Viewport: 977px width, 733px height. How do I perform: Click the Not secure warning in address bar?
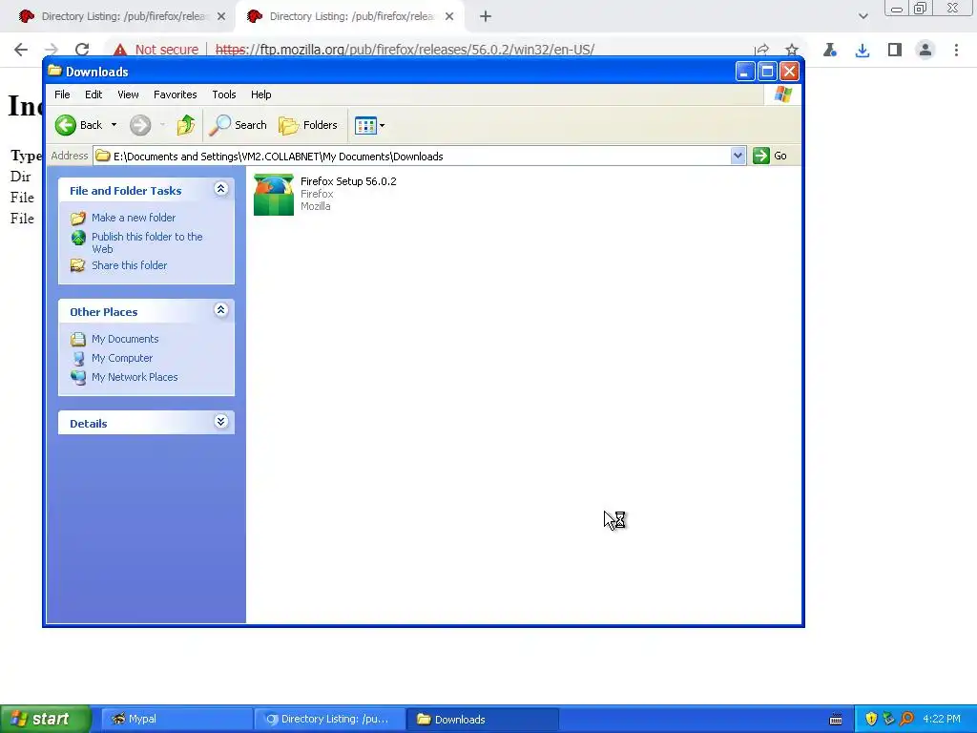coord(156,50)
